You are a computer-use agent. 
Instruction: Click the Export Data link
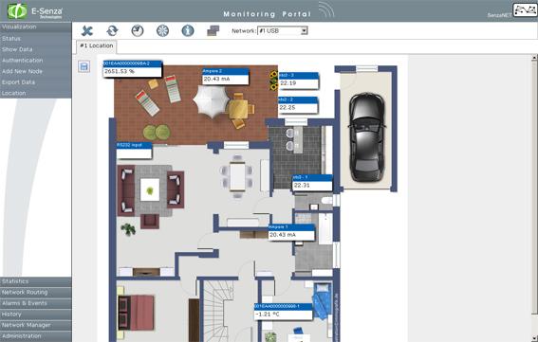pos(18,82)
